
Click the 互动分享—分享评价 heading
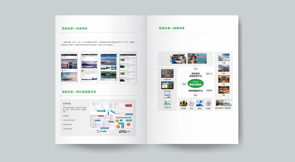(75, 29)
